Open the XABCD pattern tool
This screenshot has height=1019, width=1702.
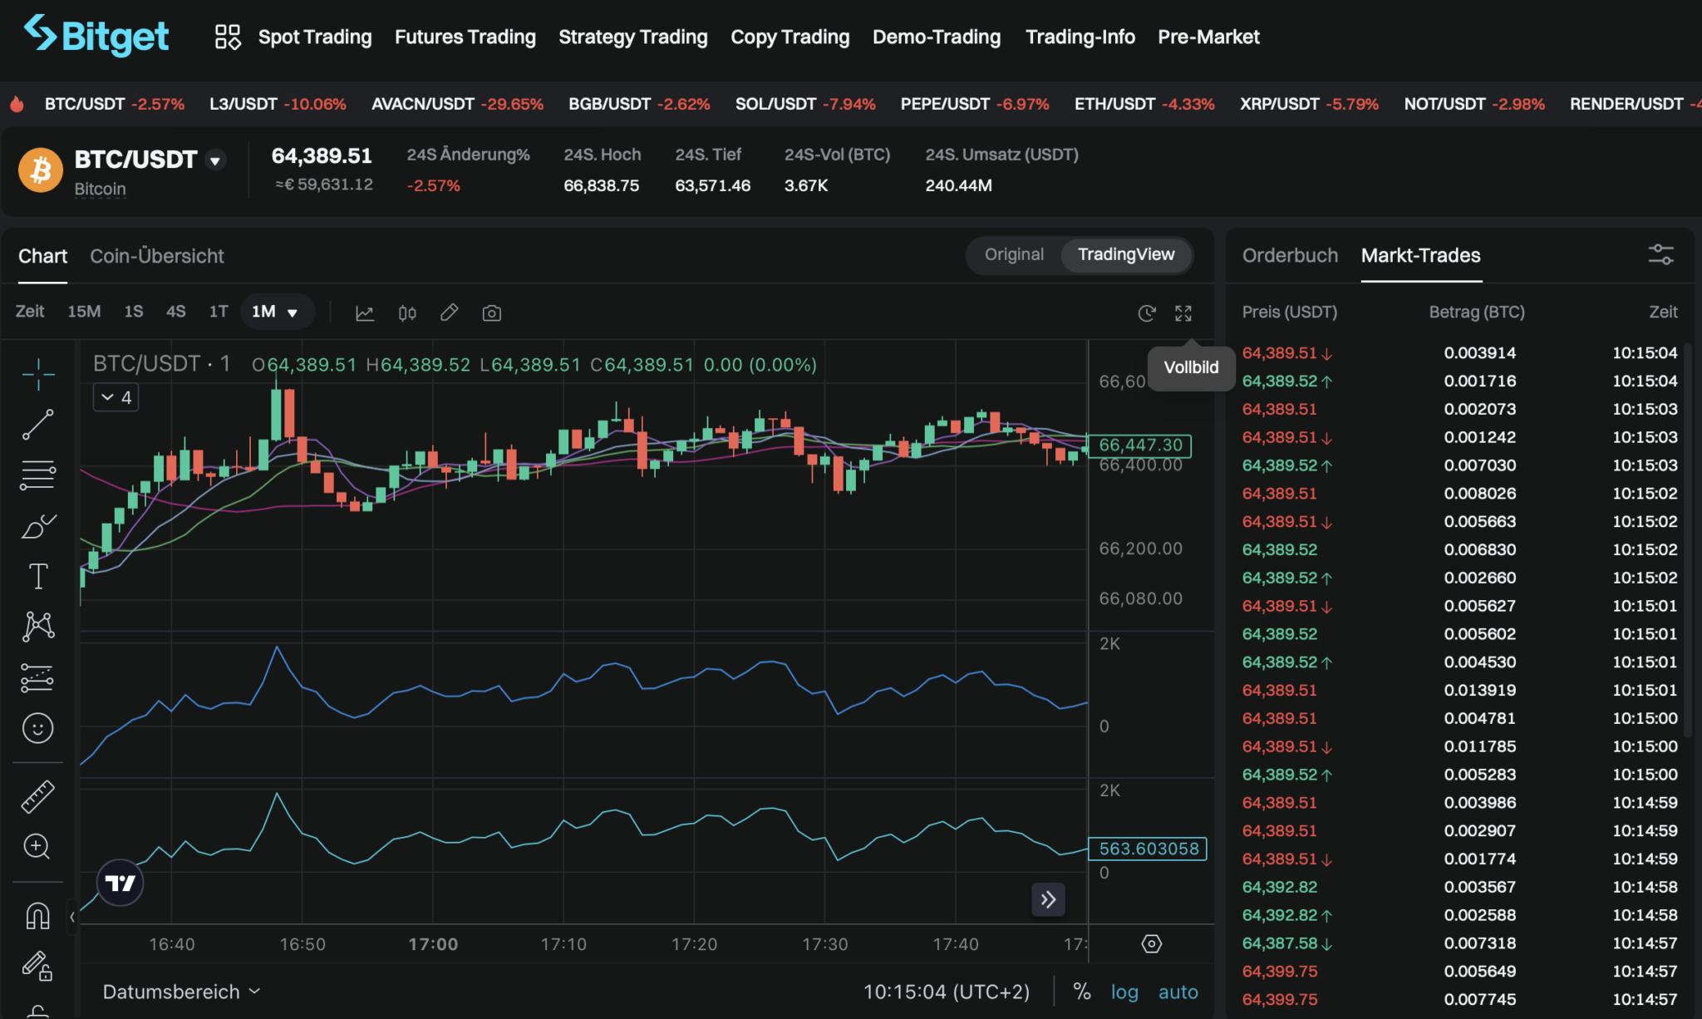point(38,626)
